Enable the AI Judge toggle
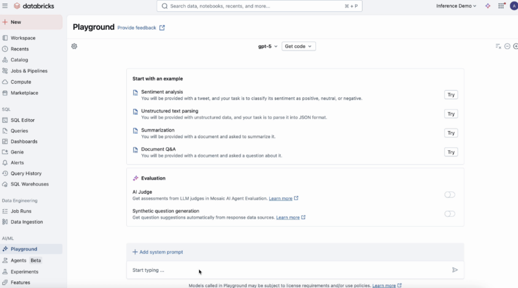 [449, 195]
